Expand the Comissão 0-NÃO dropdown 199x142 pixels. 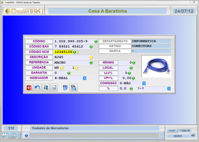(x=144, y=83)
